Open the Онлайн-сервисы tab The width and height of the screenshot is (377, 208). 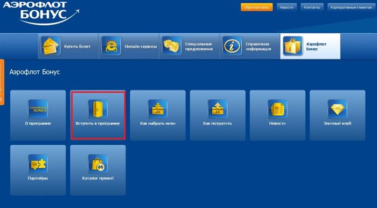click(129, 46)
